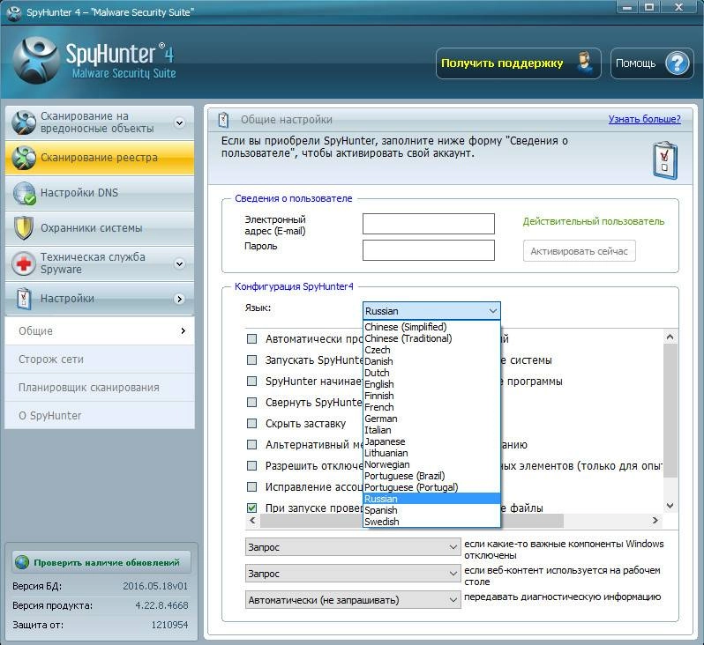The height and width of the screenshot is (645, 704).
Task: Choose Chinese (Simplified) language option
Action: pos(431,327)
